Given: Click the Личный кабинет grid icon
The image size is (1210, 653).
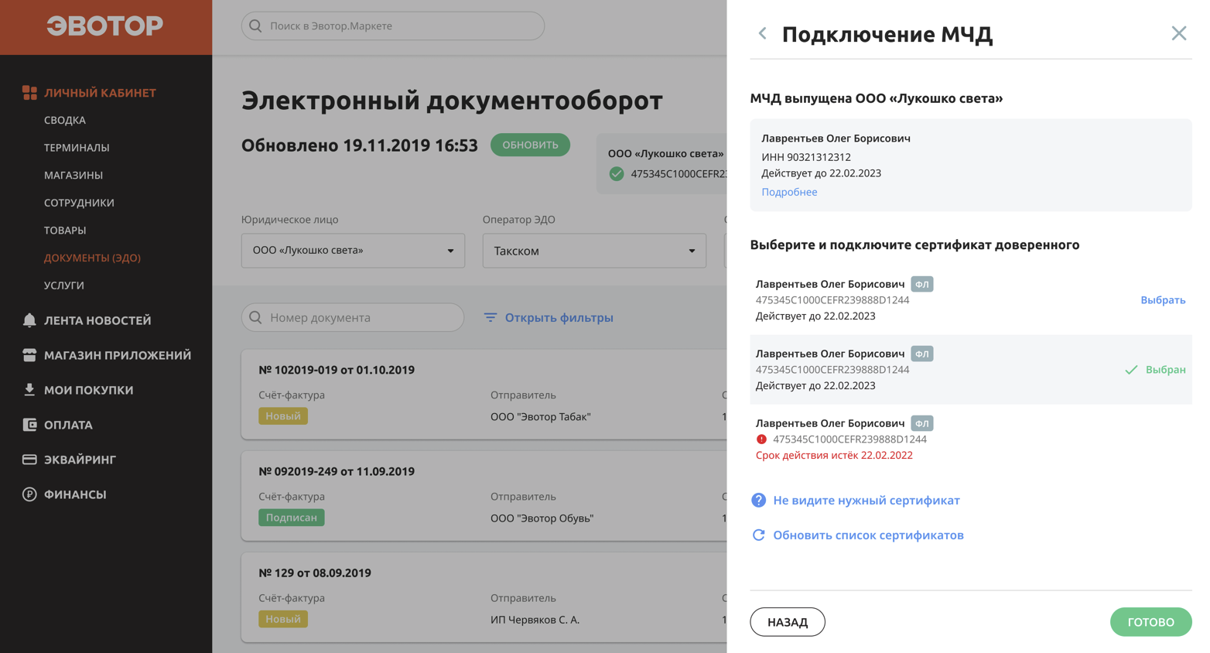Looking at the screenshot, I should coord(29,93).
